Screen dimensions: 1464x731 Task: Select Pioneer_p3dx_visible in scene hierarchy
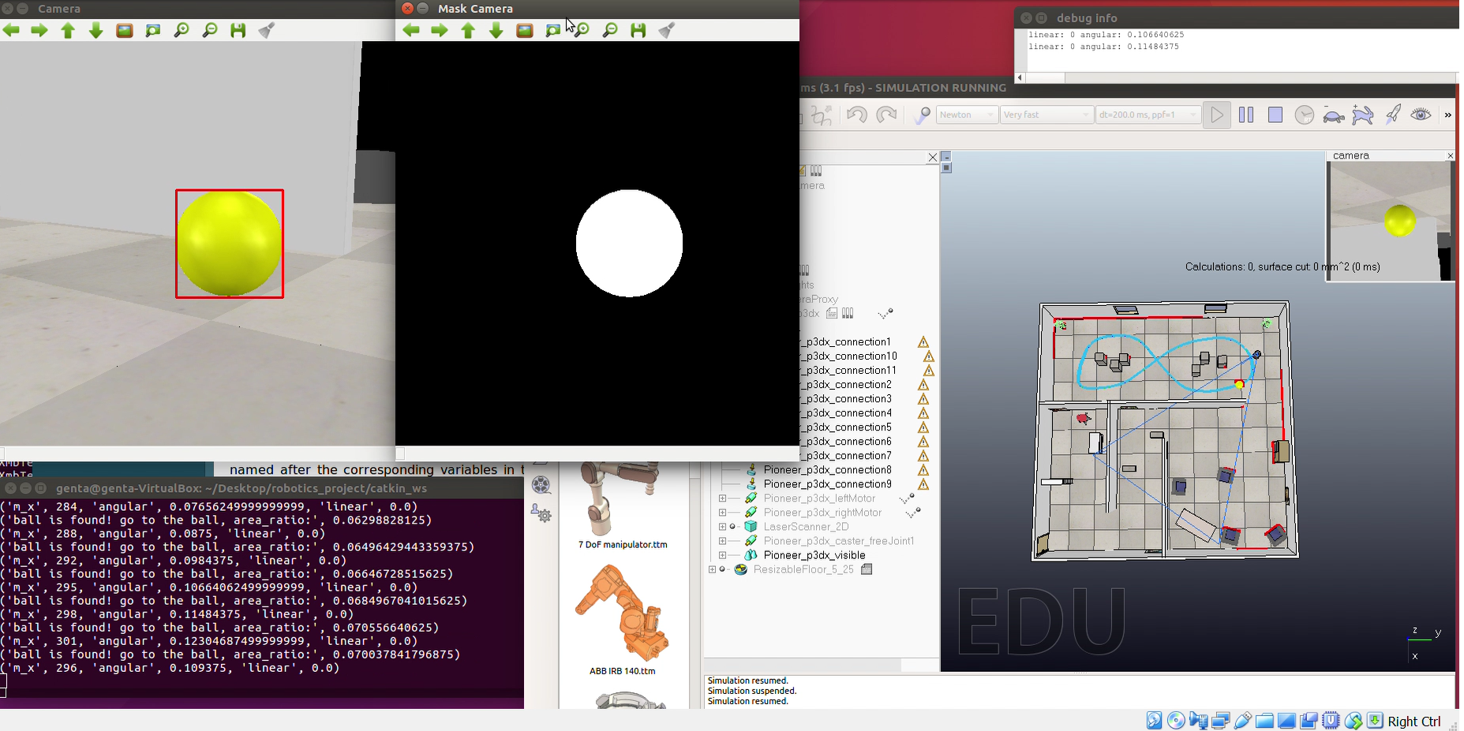click(814, 555)
